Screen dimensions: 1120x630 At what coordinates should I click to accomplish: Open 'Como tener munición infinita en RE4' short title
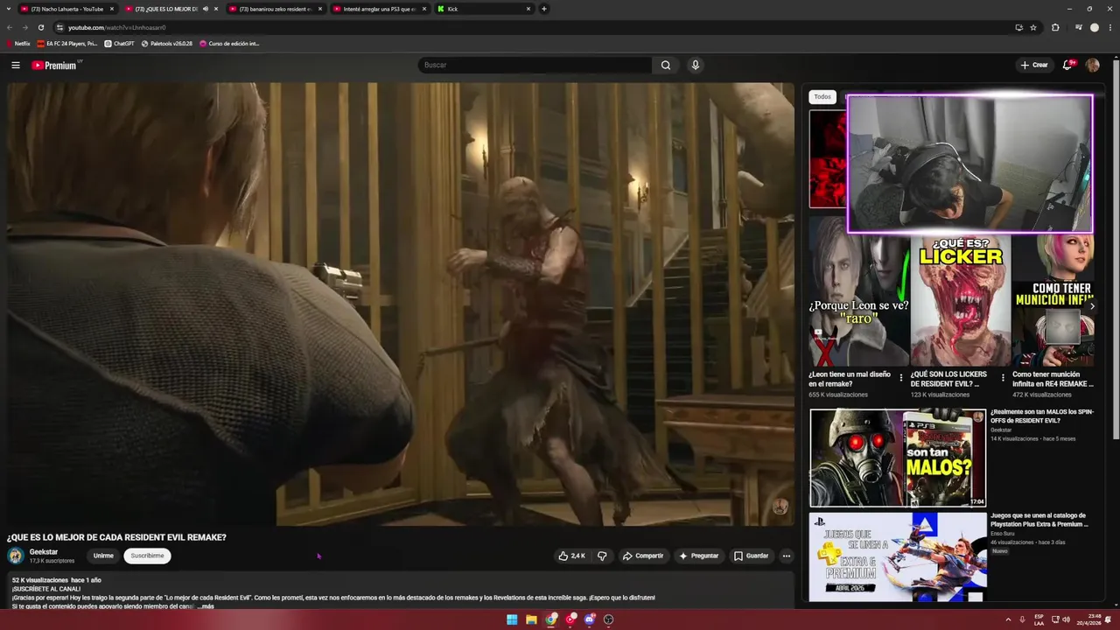[1053, 379]
